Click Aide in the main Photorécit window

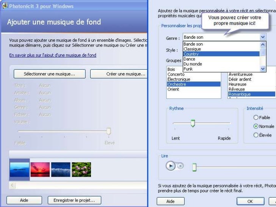pyautogui.click(x=24, y=200)
